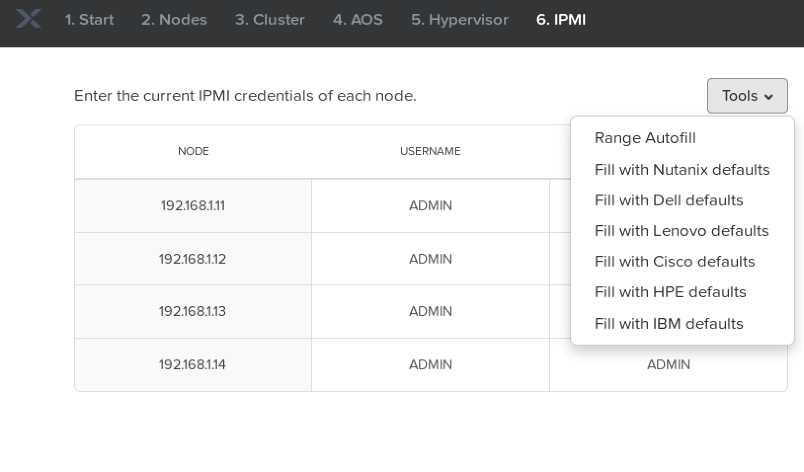Viewport: 804px width, 472px height.
Task: Choose Fill with Lenovo defaults
Action: (x=682, y=231)
